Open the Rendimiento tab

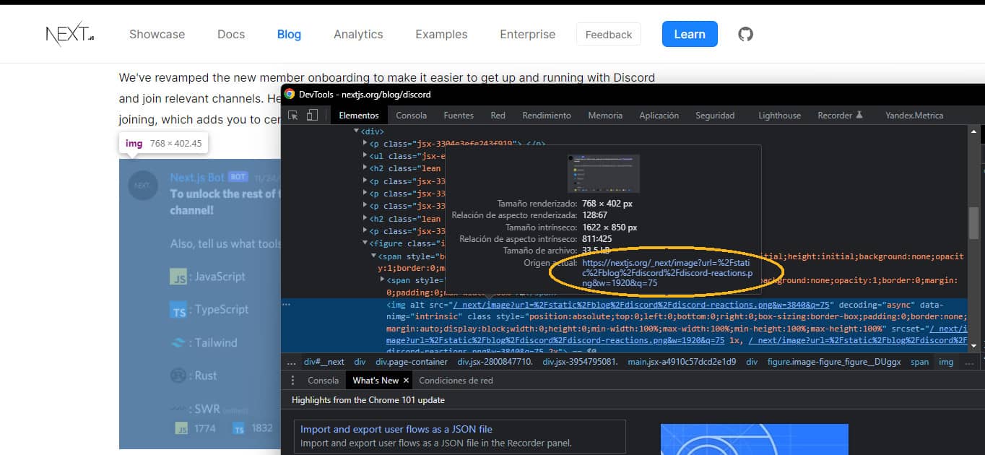(x=547, y=115)
